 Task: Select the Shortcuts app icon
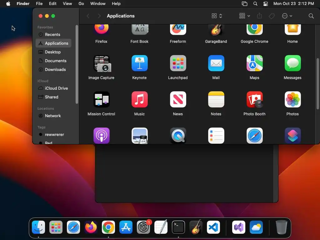click(292, 136)
